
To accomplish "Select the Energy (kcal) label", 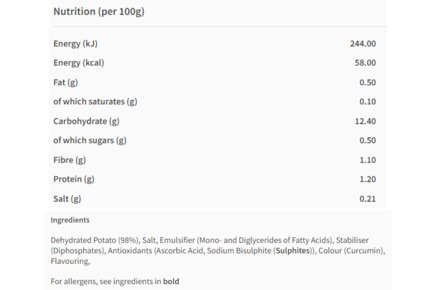I will pyautogui.click(x=79, y=63).
